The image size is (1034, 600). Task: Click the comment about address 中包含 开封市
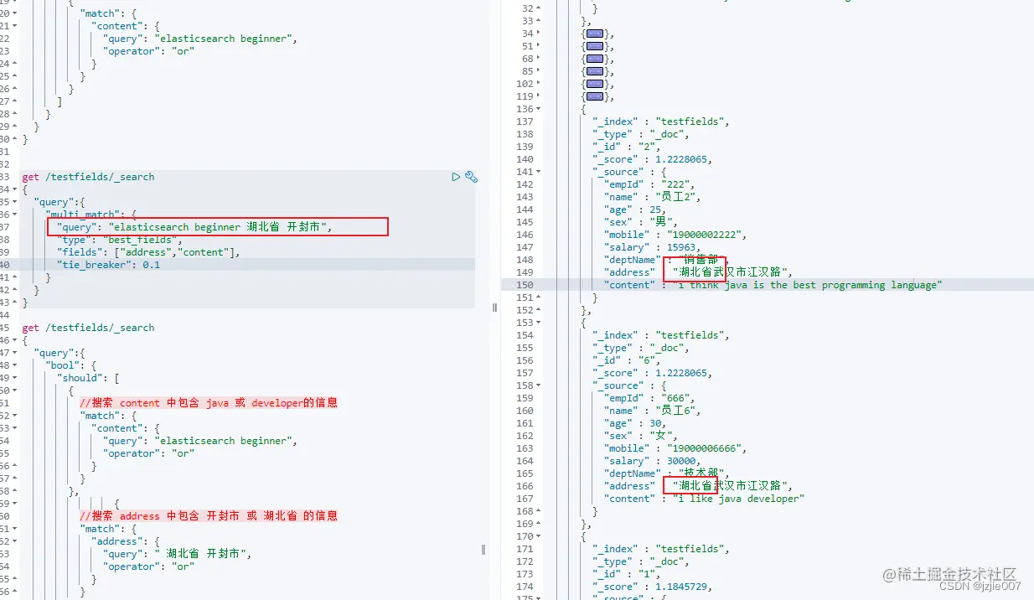pyautogui.click(x=209, y=516)
